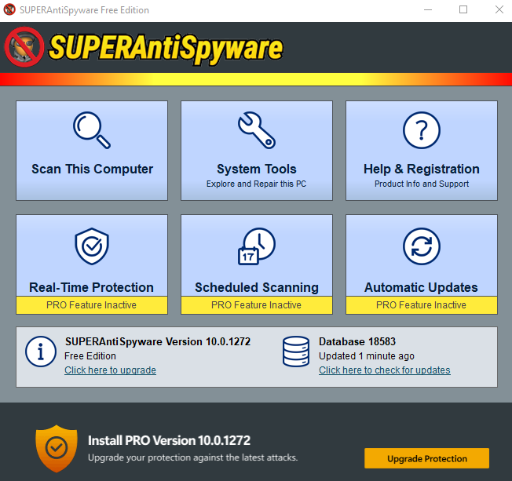This screenshot has width=512, height=481.
Task: Open Help & Registration tile text
Action: tap(422, 169)
